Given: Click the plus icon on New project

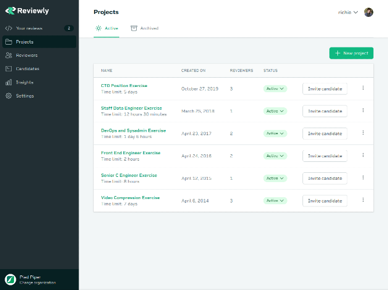Looking at the screenshot, I should tap(337, 53).
